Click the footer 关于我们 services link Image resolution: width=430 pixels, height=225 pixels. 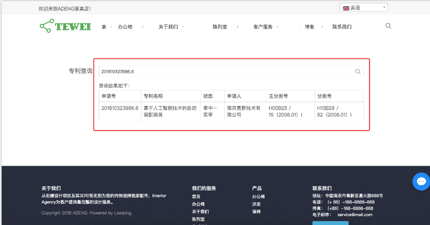click(x=200, y=212)
